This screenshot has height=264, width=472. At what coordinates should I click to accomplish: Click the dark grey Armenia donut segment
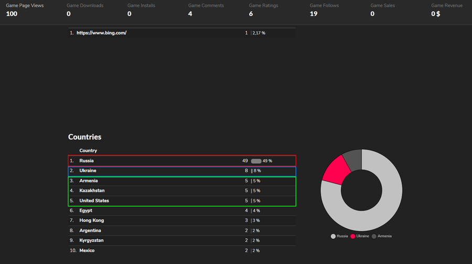pos(353,160)
